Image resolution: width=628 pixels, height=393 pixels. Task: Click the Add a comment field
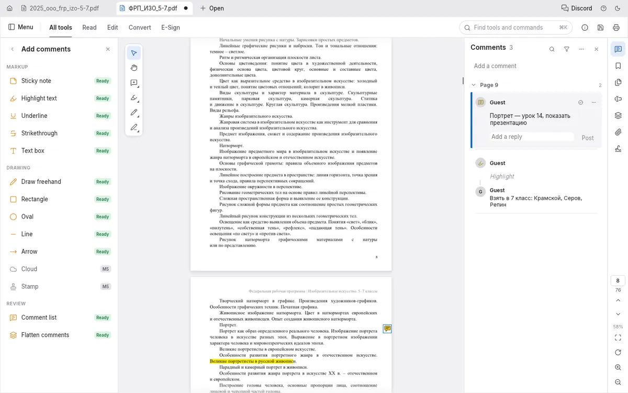[x=536, y=66]
